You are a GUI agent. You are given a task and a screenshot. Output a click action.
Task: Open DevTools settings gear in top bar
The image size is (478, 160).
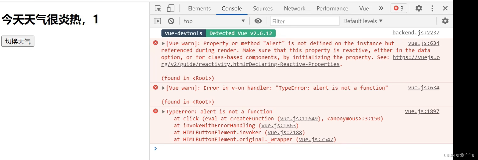419,8
